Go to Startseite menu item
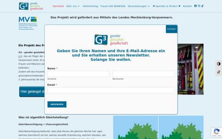This screenshot has width=222, height=139. pos(58,6)
